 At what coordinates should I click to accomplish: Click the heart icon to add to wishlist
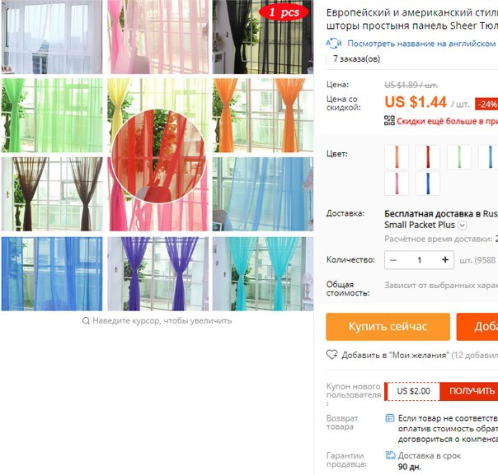[x=332, y=355]
